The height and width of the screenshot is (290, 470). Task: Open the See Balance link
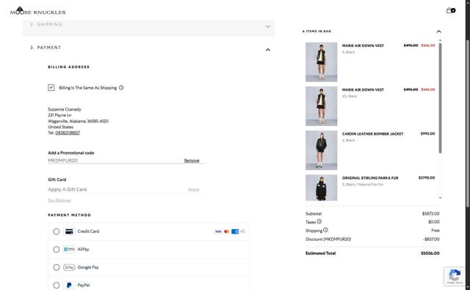click(59, 201)
